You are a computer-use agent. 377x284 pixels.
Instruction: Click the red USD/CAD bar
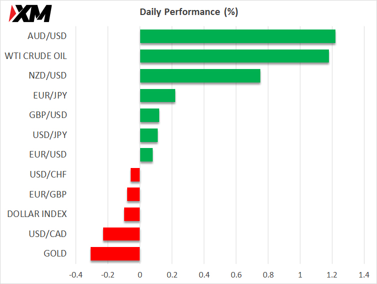click(122, 233)
